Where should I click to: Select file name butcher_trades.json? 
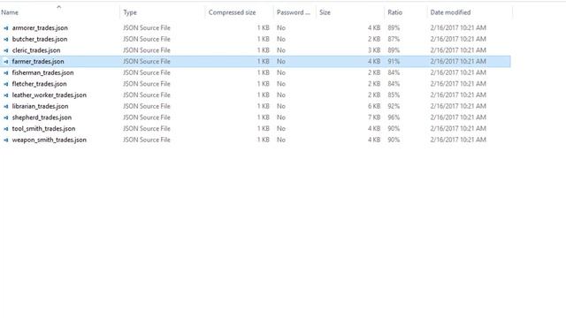click(40, 39)
